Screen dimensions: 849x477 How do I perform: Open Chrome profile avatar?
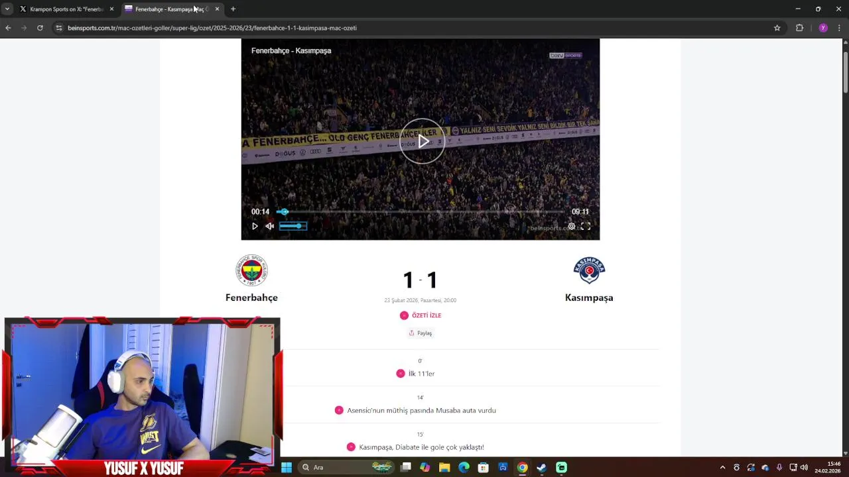823,28
